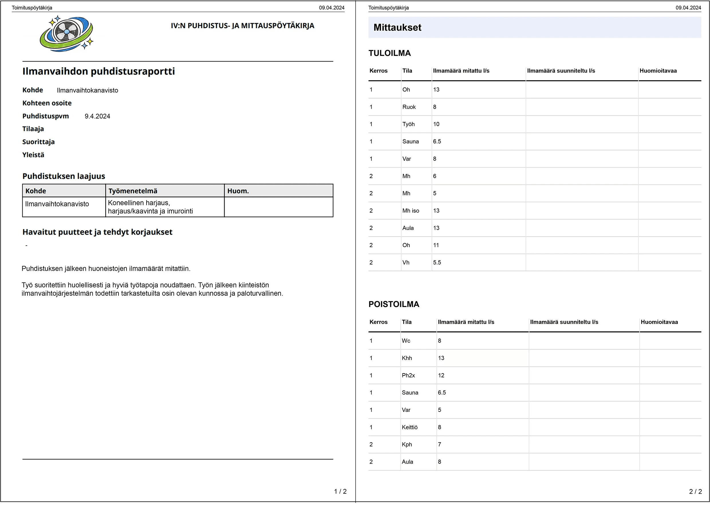Select the 'Ruok' row in TULOILMA table
Screen dimensions: 710x514
(x=535, y=107)
